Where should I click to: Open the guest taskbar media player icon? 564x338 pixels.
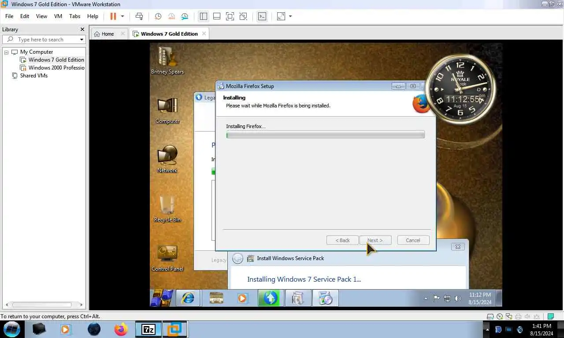(x=242, y=298)
